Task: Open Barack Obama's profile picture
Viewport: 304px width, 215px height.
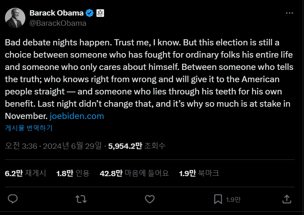Action: click(15, 18)
